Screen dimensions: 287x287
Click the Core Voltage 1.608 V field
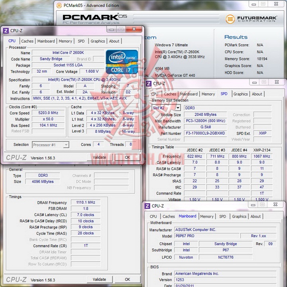coord(92,71)
